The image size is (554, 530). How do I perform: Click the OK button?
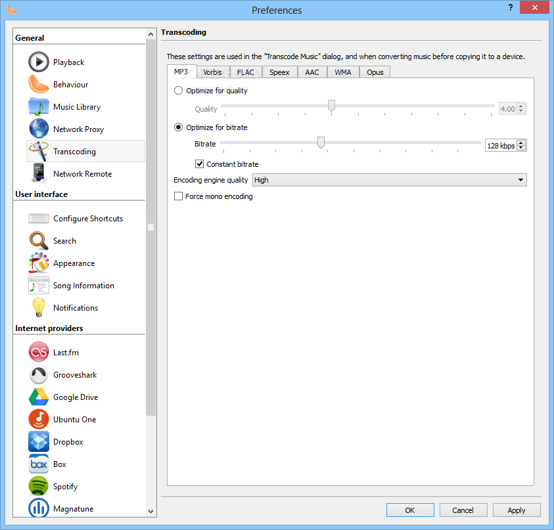[x=410, y=510]
